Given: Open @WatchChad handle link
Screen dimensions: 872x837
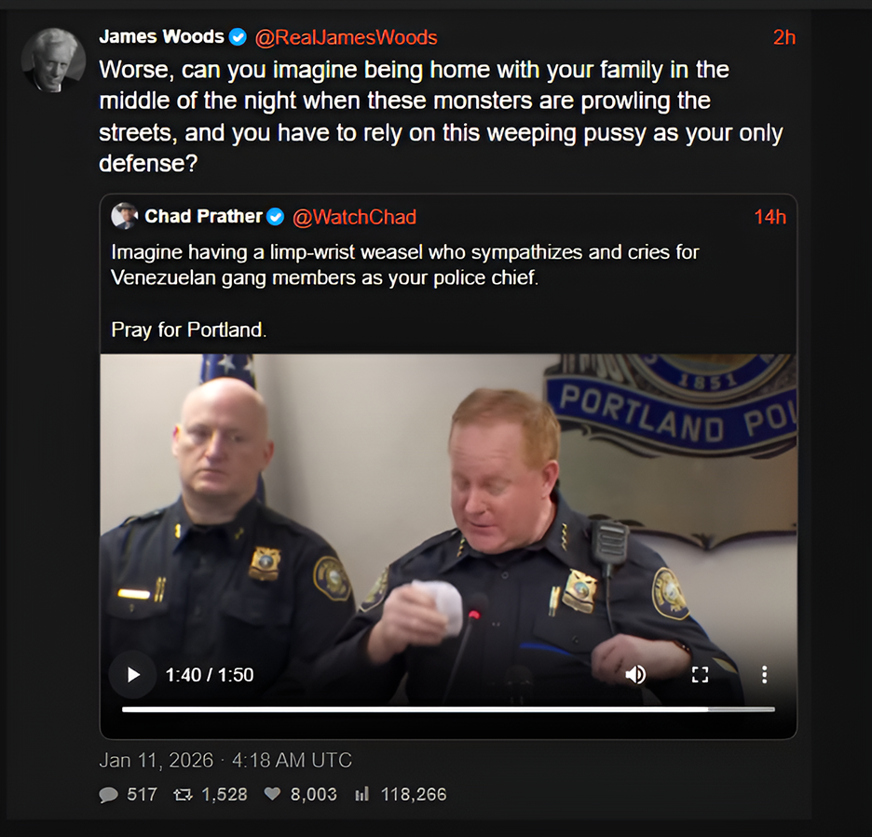Looking at the screenshot, I should 354,217.
